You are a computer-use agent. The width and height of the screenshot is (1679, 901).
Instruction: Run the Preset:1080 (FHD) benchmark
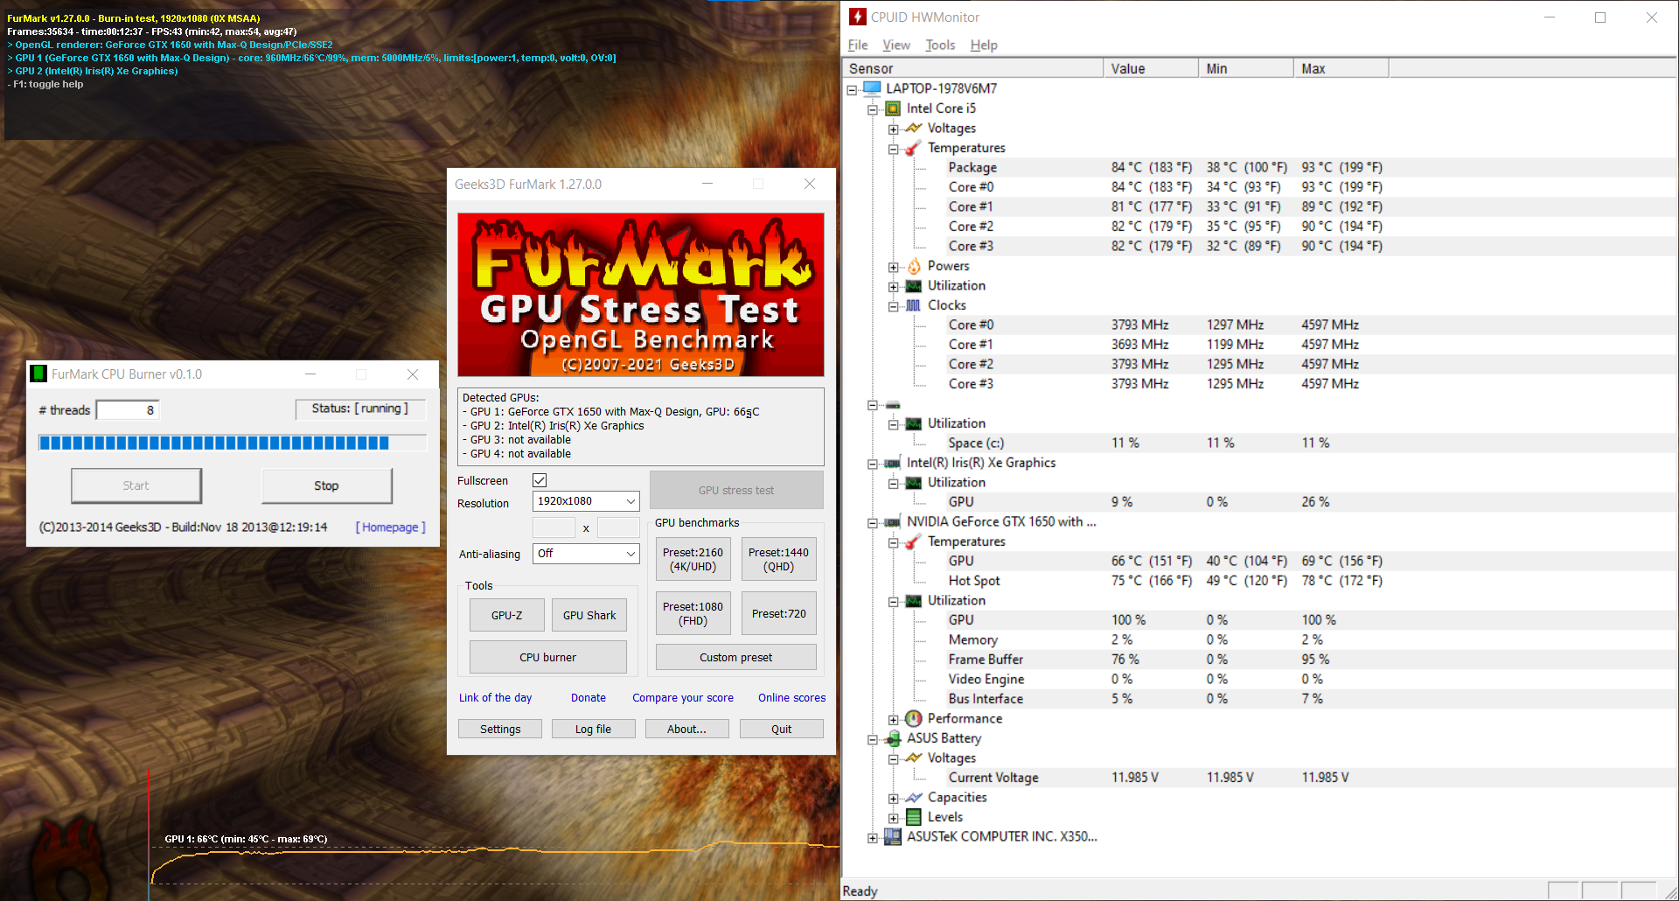[693, 613]
